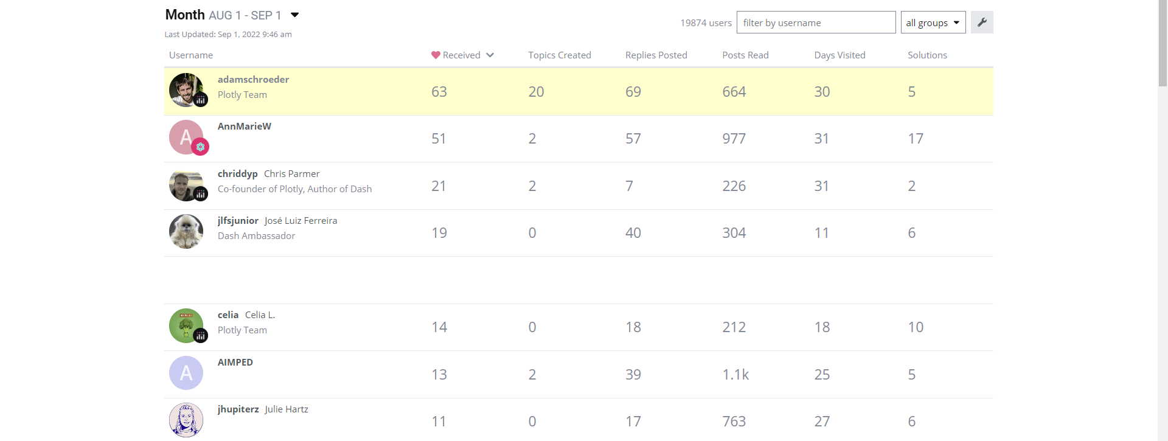Viewport: 1168px width, 441px height.
Task: Click the heart icon in Received header
Action: point(436,55)
